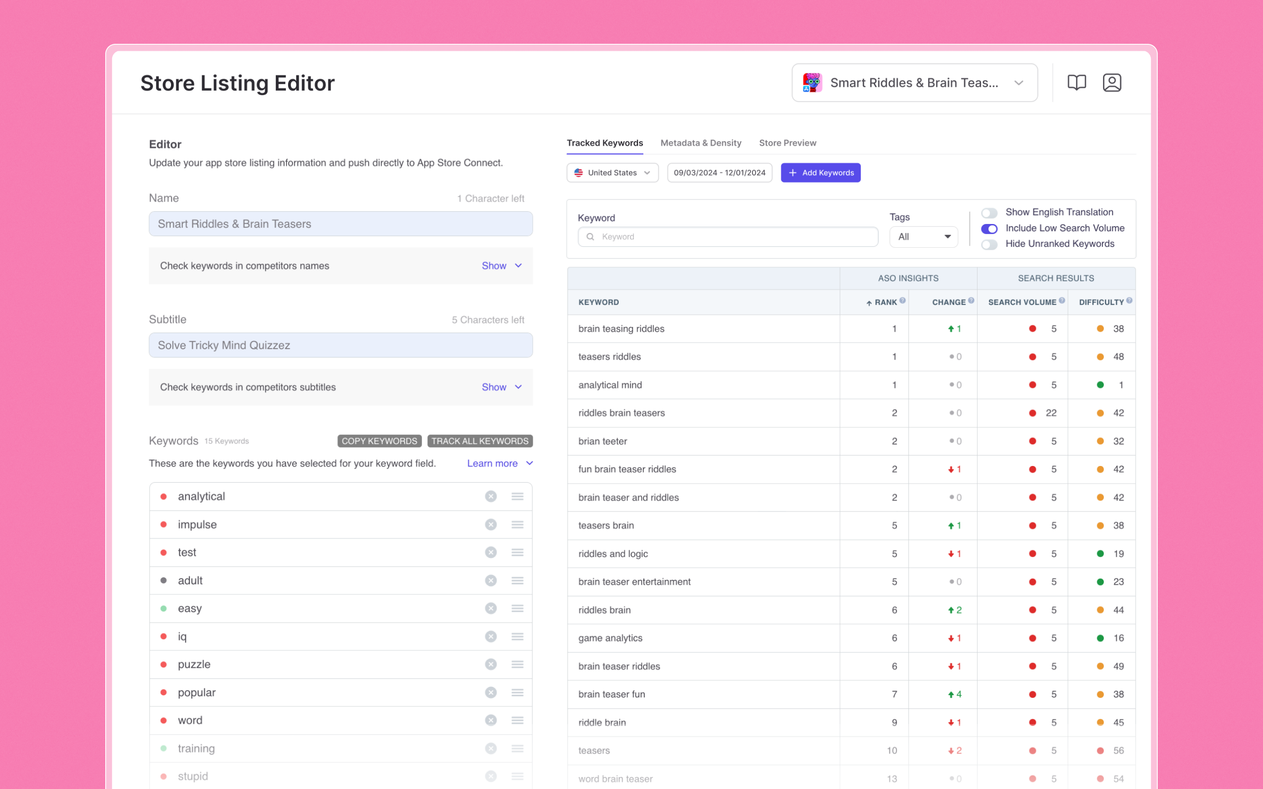Click the Rank column help icon
The height and width of the screenshot is (789, 1263).
pos(903,301)
